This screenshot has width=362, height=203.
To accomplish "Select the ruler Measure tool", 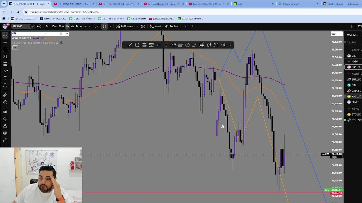I will tap(5, 95).
